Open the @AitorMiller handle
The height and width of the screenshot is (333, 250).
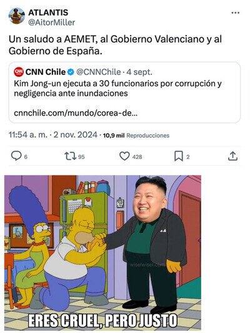pos(52,22)
